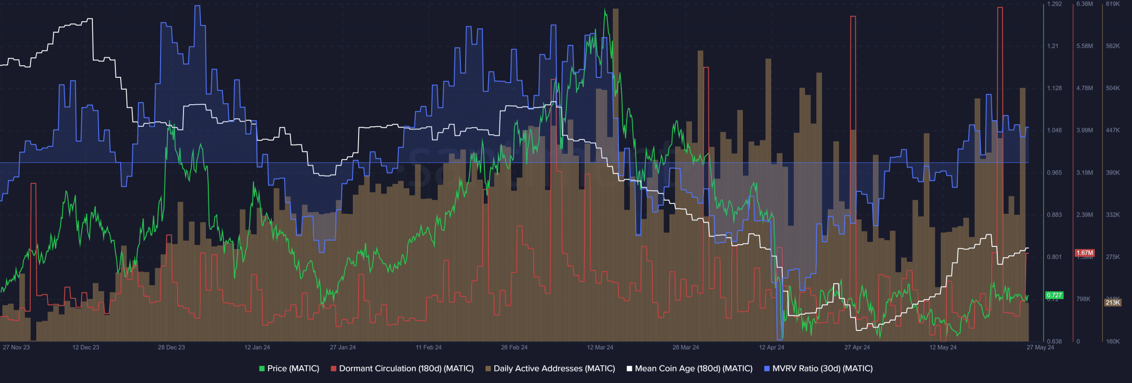Click the 1.046 price axis value
This screenshot has height=383, width=1132.
coord(1054,130)
